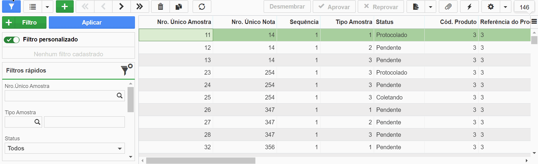Image resolution: width=538 pixels, height=164 pixels.
Task: Sort by the Status column header
Action: pos(385,22)
